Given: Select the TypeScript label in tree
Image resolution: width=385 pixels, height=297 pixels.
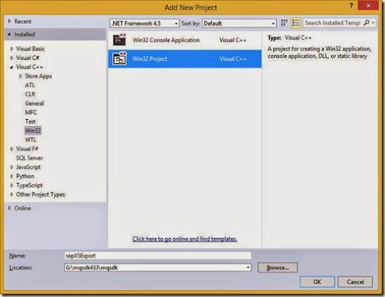Looking at the screenshot, I should pos(29,185).
